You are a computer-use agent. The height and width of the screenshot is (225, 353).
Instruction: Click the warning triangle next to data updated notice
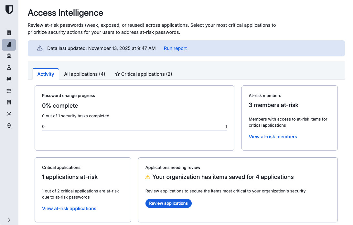39,48
